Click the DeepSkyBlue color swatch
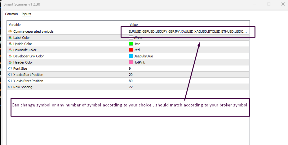 click(x=131, y=56)
